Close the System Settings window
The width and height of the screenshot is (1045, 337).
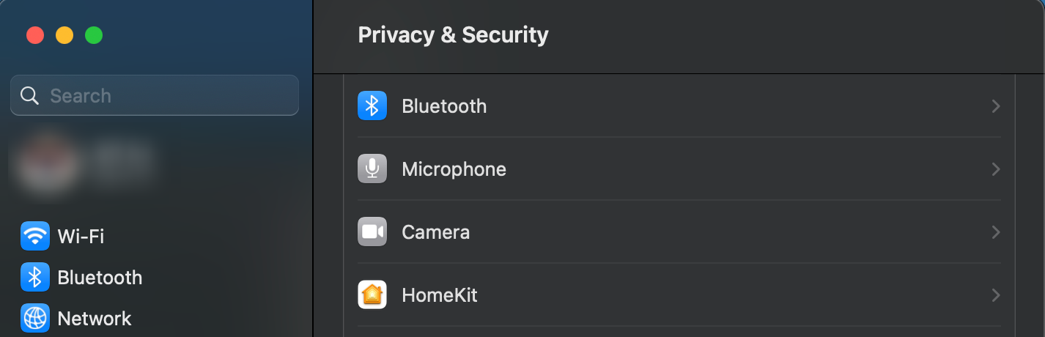tap(35, 34)
